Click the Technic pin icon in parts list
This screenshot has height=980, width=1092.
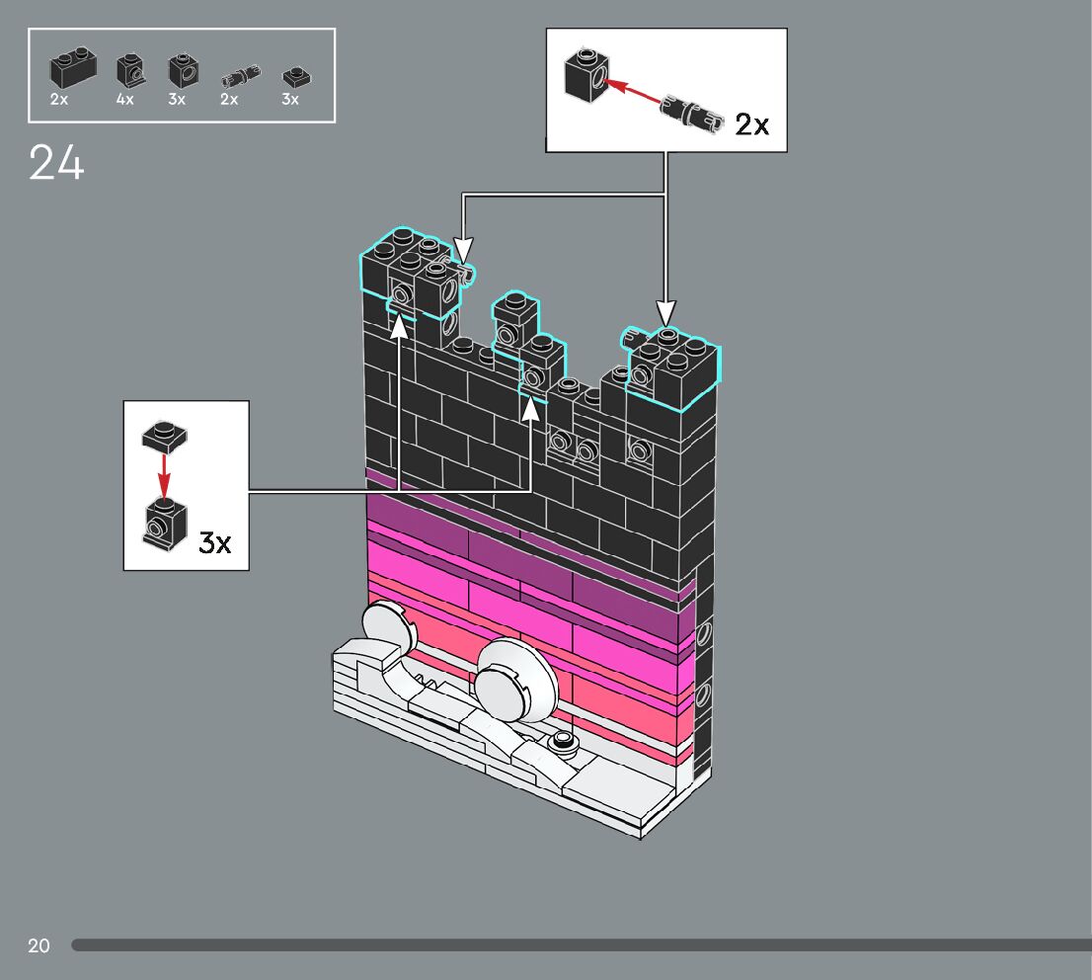236,76
